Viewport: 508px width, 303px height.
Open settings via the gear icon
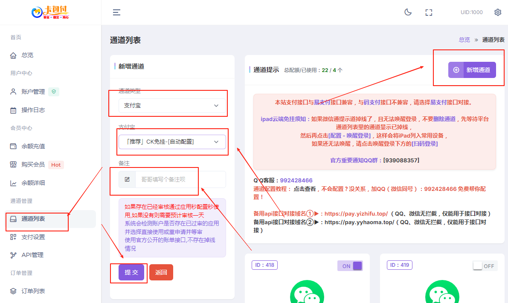coord(498,12)
